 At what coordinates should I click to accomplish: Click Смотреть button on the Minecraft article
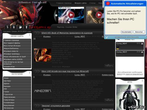click(109, 100)
